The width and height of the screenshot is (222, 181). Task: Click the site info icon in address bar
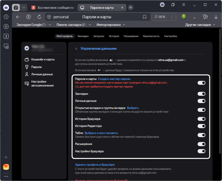click(49, 17)
